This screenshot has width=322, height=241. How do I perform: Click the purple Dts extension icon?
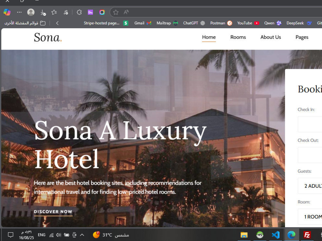point(90,12)
